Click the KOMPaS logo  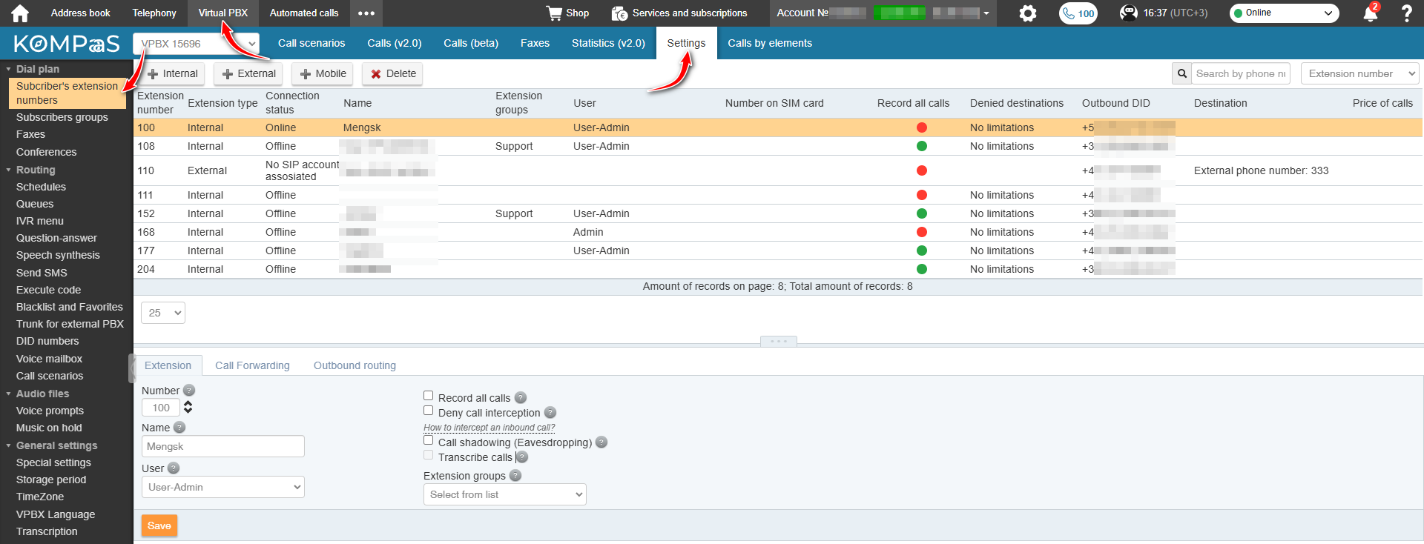coord(67,44)
